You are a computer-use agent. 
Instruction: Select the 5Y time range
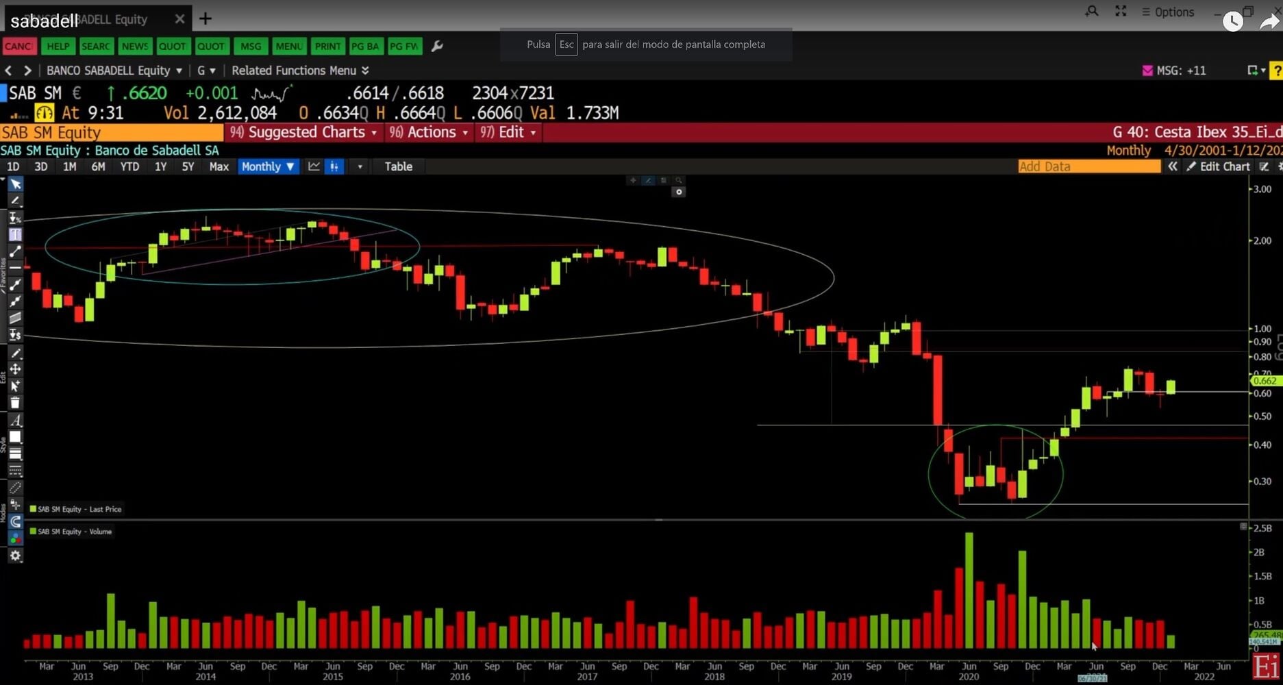click(188, 166)
